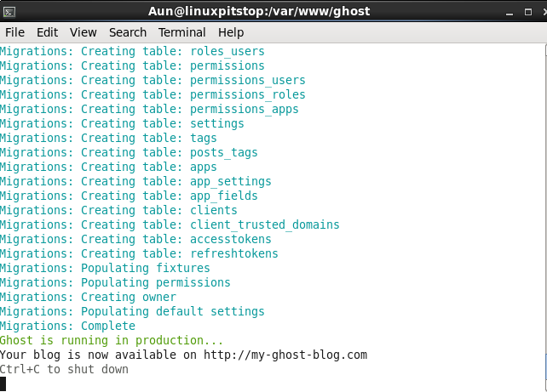547x392 pixels.
Task: Open the Terminal menu
Action: click(x=182, y=32)
